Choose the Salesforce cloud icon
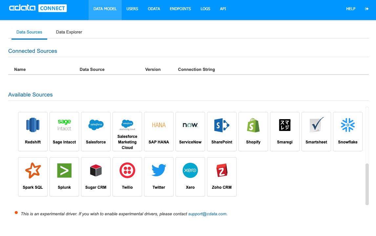Viewport: 376px width, 236px height. click(x=96, y=125)
